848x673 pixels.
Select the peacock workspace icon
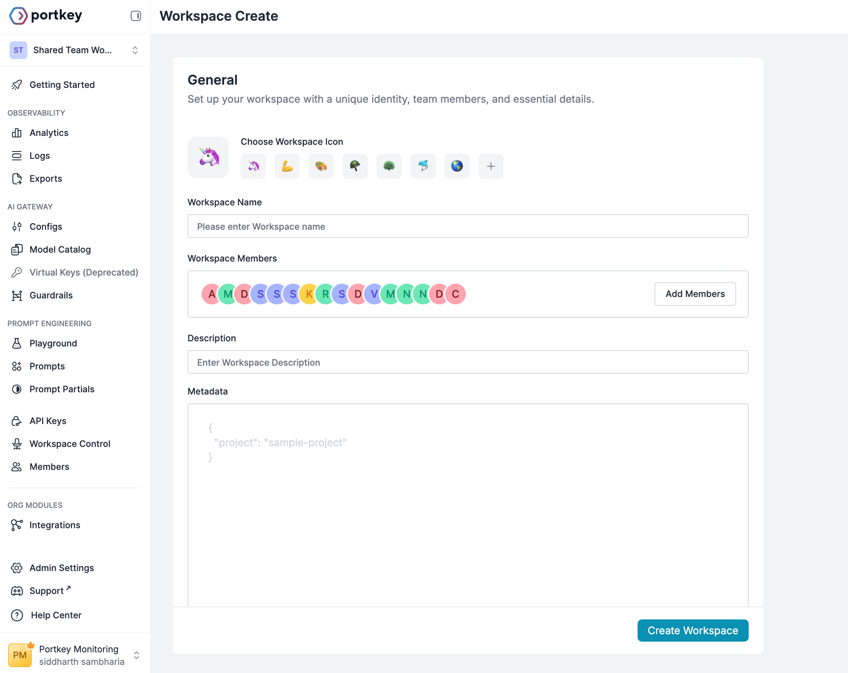pyautogui.click(x=389, y=166)
